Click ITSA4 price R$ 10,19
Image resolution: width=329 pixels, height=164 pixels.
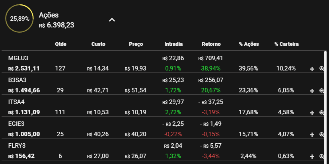tap(136, 112)
